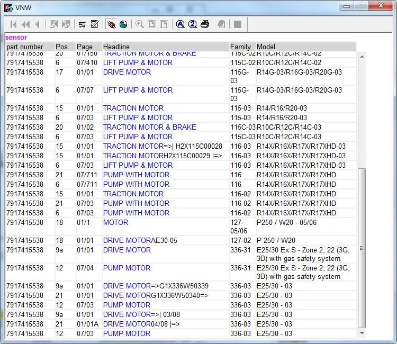Click the magnifier '2' search icon

[193, 24]
